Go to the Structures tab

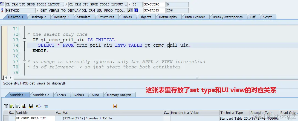point(106,17)
